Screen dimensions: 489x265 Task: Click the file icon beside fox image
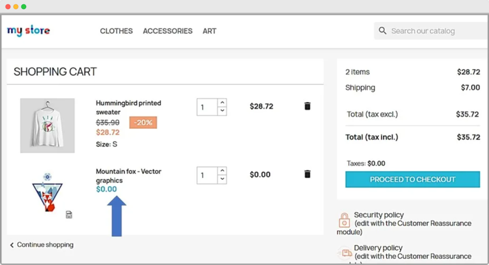69,215
